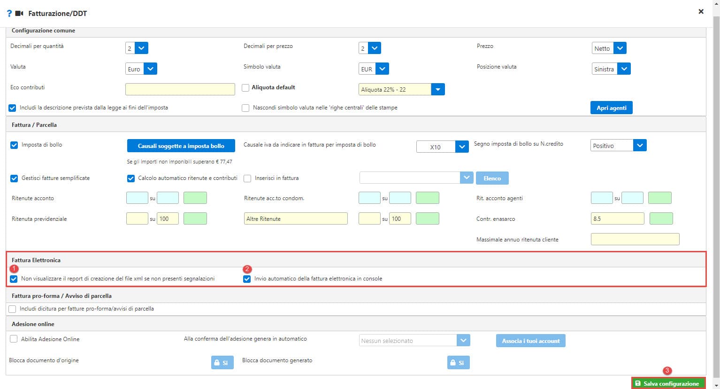Click the help question mark icon

(9, 13)
